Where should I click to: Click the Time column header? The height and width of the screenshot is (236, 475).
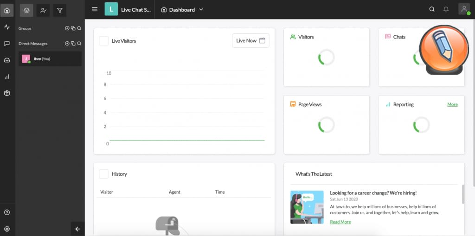click(220, 192)
